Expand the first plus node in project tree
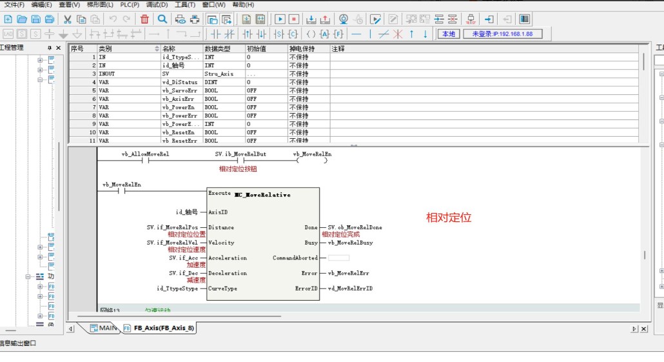Viewport: 664px width, 362px height. coord(40,60)
